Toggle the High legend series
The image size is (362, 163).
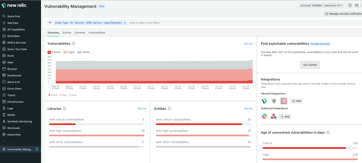coord(63,95)
